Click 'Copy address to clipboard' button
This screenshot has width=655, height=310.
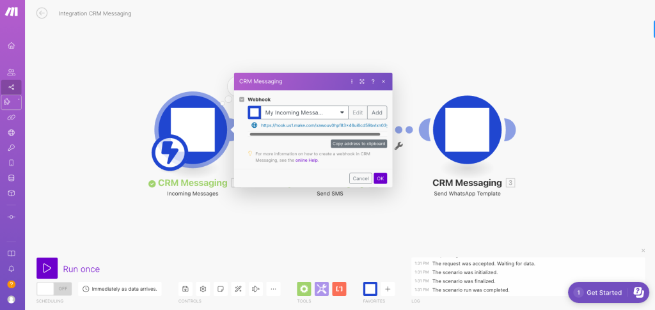359,144
